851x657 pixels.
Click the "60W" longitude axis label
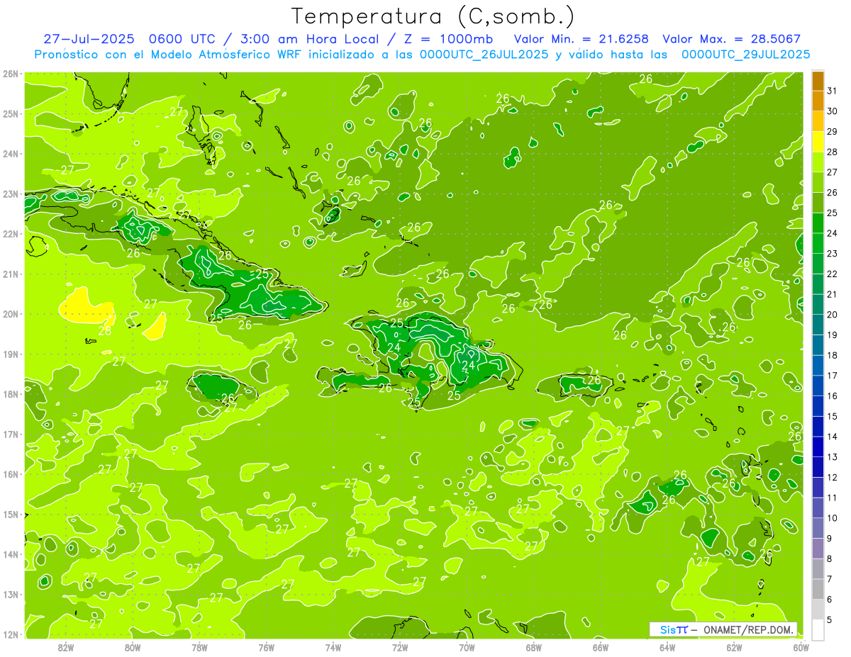[x=800, y=647]
